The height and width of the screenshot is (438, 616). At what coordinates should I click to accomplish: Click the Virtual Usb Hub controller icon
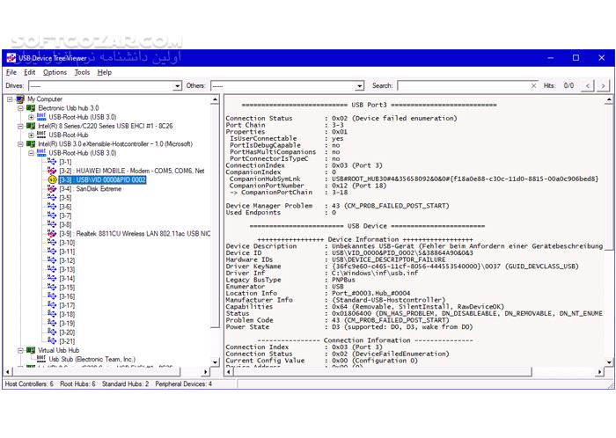coord(31,350)
